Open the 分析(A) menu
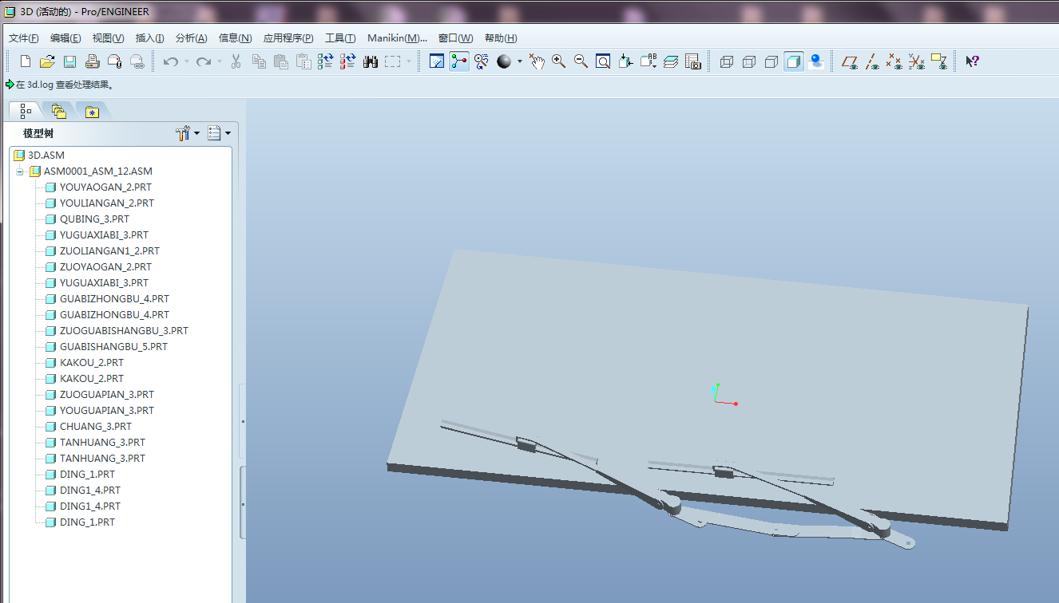Image resolution: width=1059 pixels, height=603 pixels. (191, 38)
